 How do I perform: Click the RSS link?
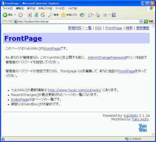pos(98,28)
